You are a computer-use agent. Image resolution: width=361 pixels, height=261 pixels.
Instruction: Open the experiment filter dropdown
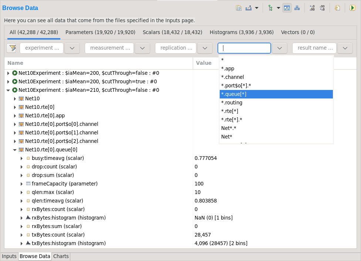[72, 48]
